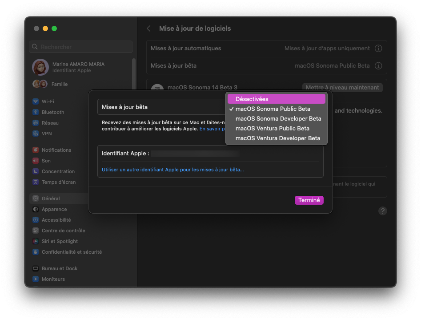Click inside the Rechercher search field

(x=80, y=46)
